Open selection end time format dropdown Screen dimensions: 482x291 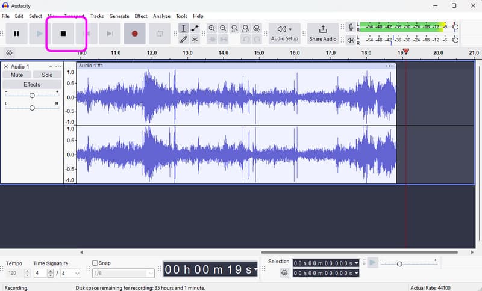356,273
